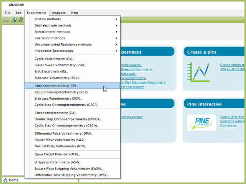Image resolution: width=246 pixels, height=184 pixels.
Task: Expand Impedance Spectroscopy submenu
Action: [x=73, y=51]
